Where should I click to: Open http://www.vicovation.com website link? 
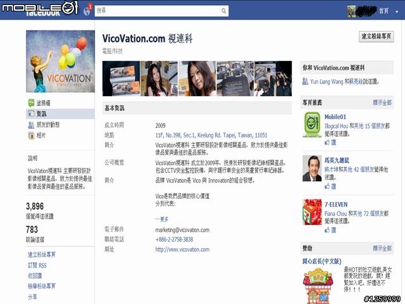[x=182, y=250]
